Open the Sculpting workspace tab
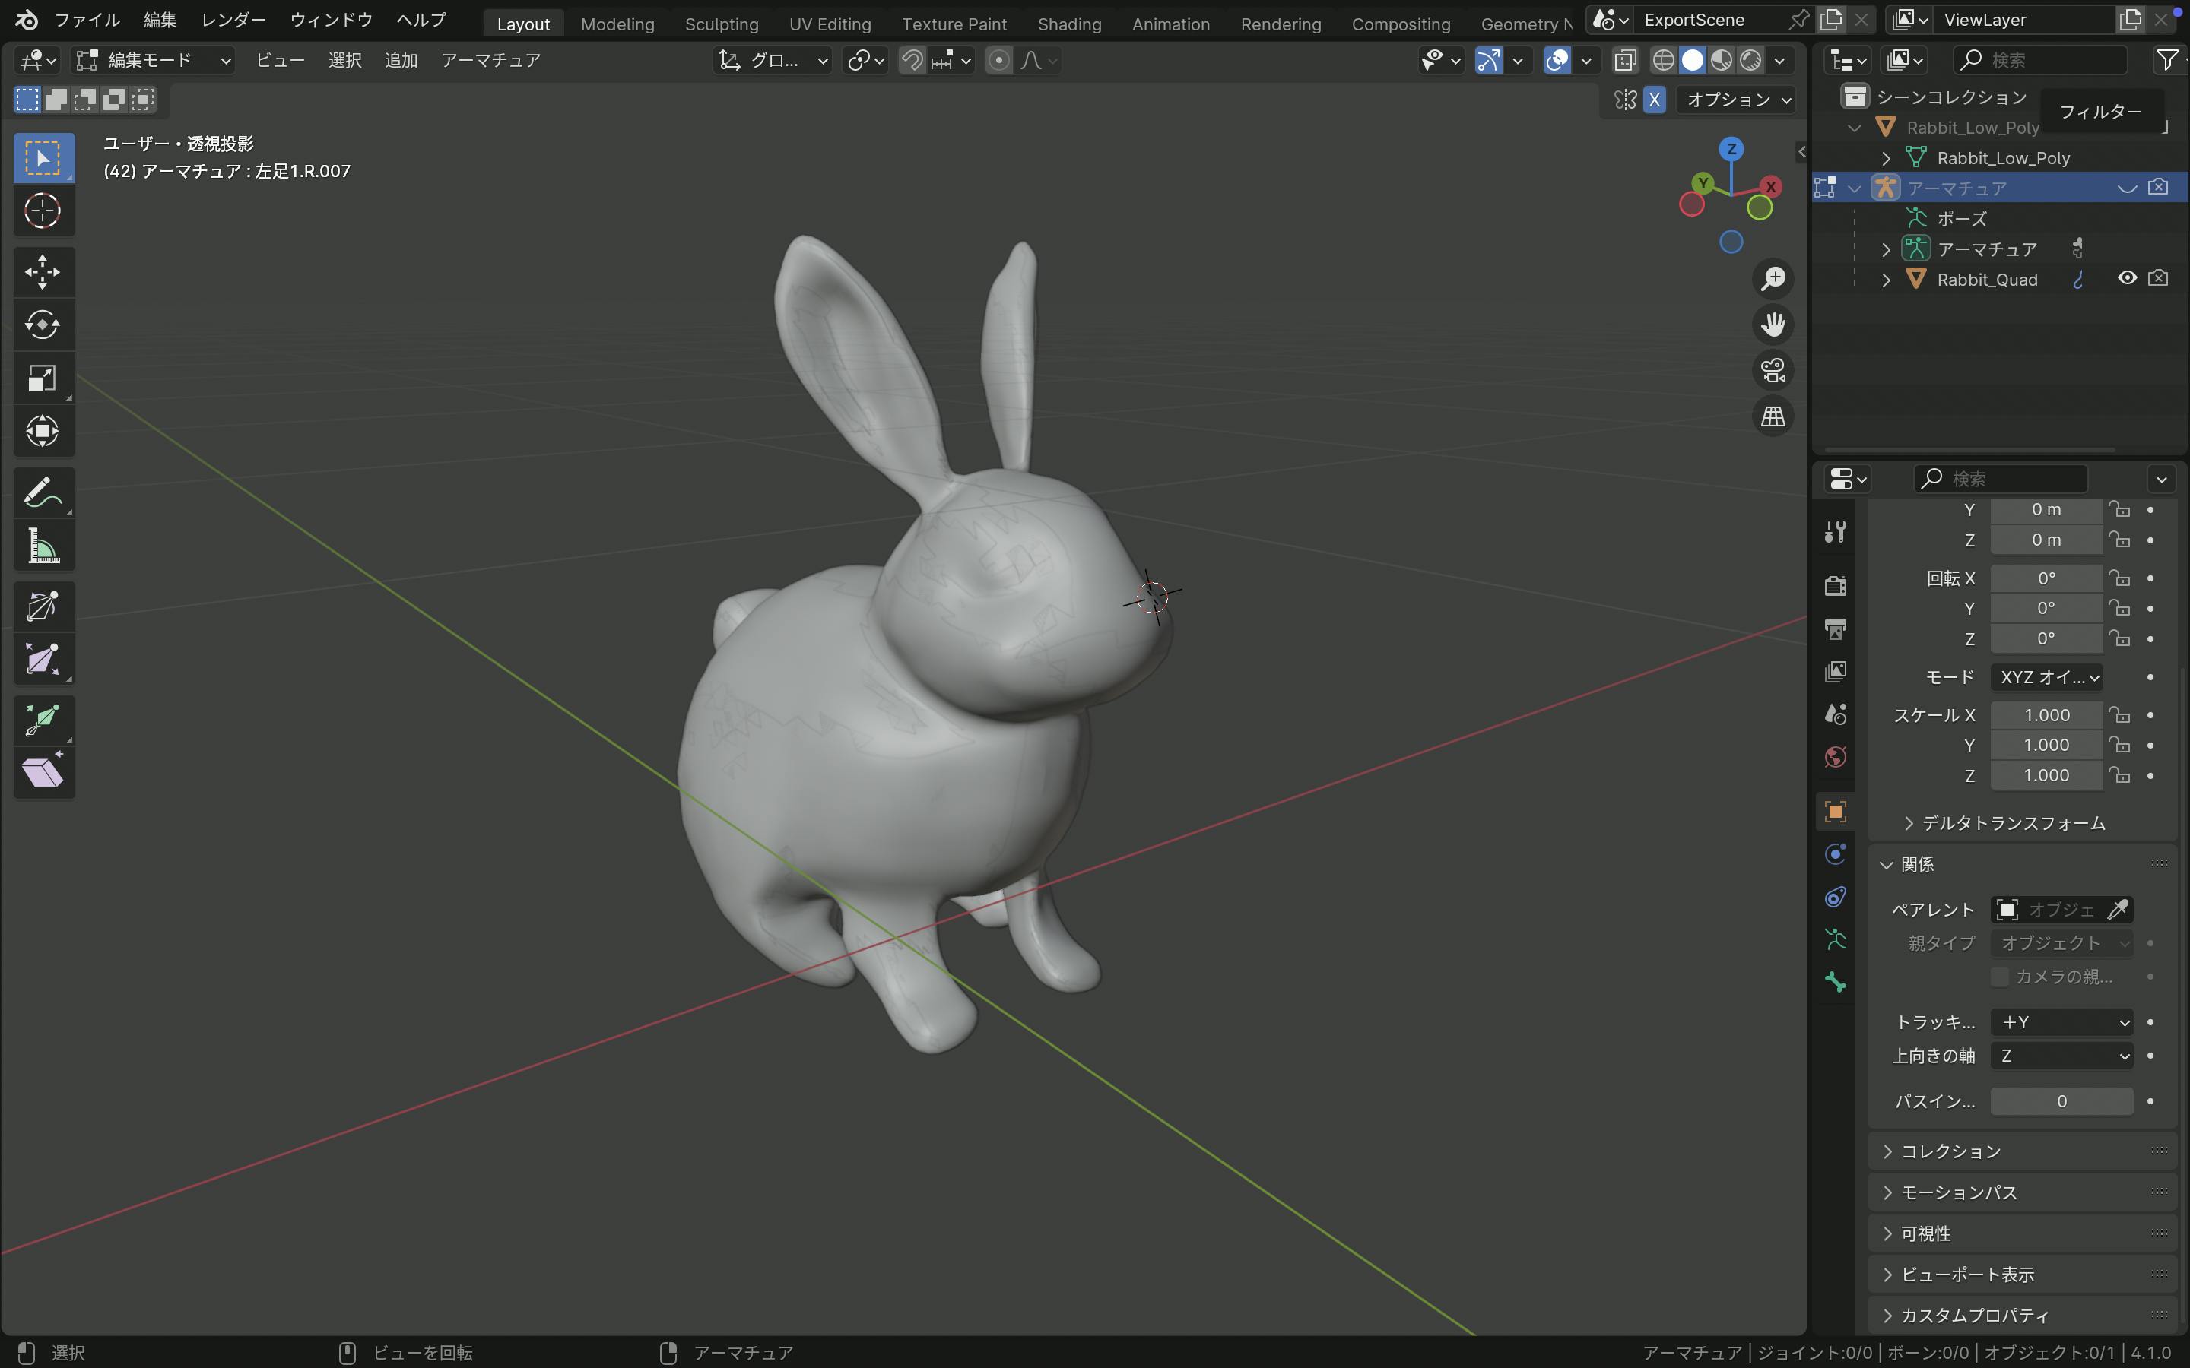Image resolution: width=2190 pixels, height=1368 pixels. tap(721, 24)
